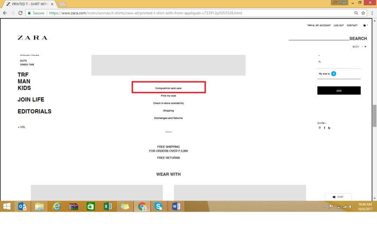Screen dimensions: 377x240
Task: Click the scrollbar down arrow
Action: [x=374, y=198]
